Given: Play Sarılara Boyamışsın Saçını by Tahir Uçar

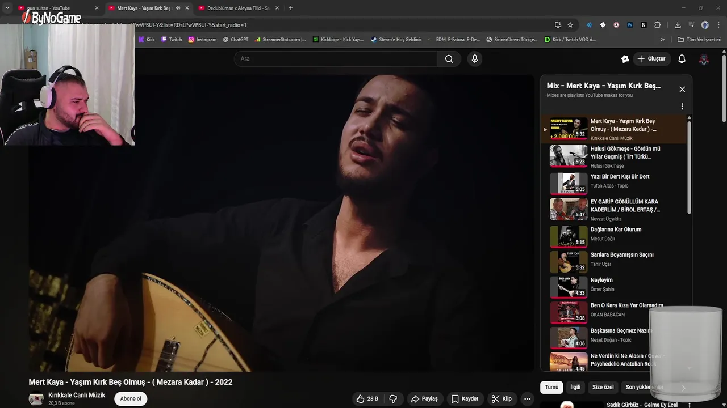Looking at the screenshot, I should [x=615, y=262].
